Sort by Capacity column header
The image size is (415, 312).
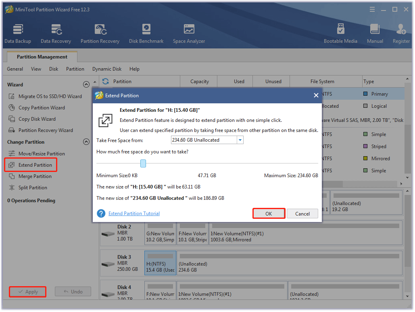click(199, 82)
